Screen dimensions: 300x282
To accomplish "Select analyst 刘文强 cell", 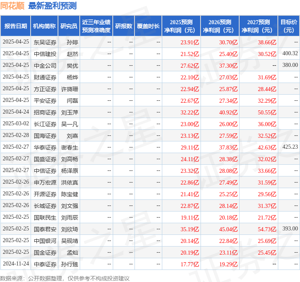I will tap(69, 206).
